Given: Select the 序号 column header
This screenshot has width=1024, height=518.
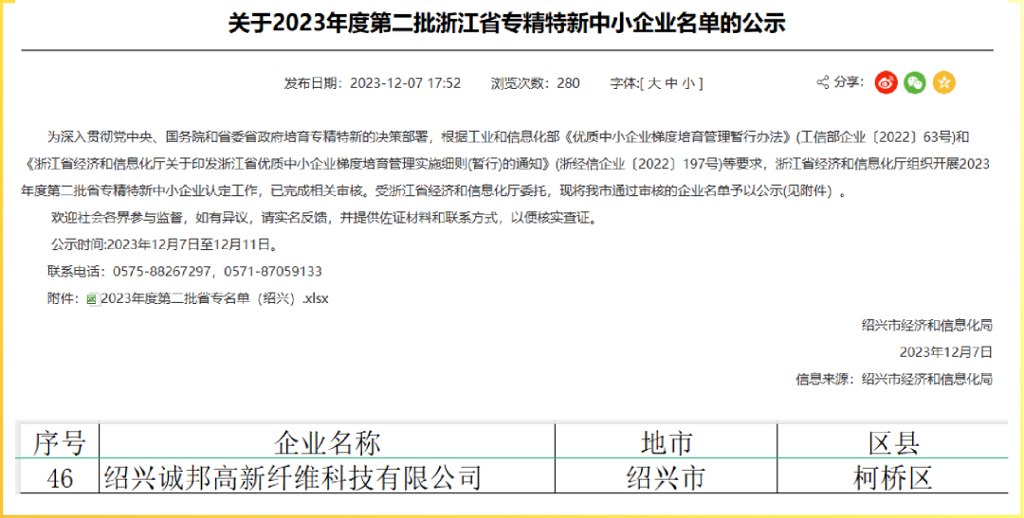Looking at the screenshot, I should tap(59, 442).
